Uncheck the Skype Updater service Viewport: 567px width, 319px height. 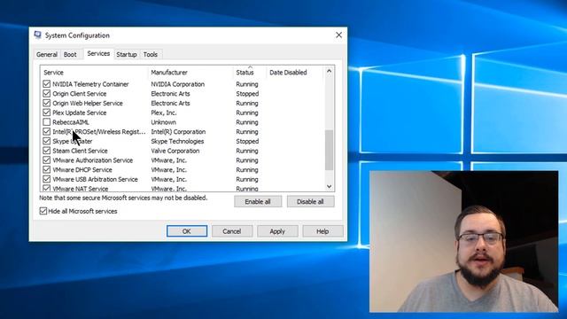click(46, 141)
